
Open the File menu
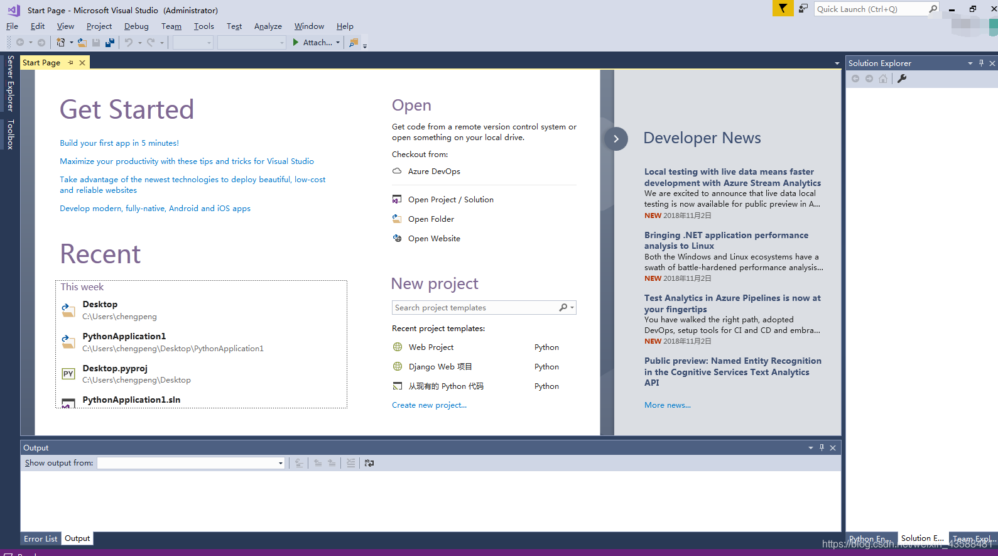pos(12,26)
